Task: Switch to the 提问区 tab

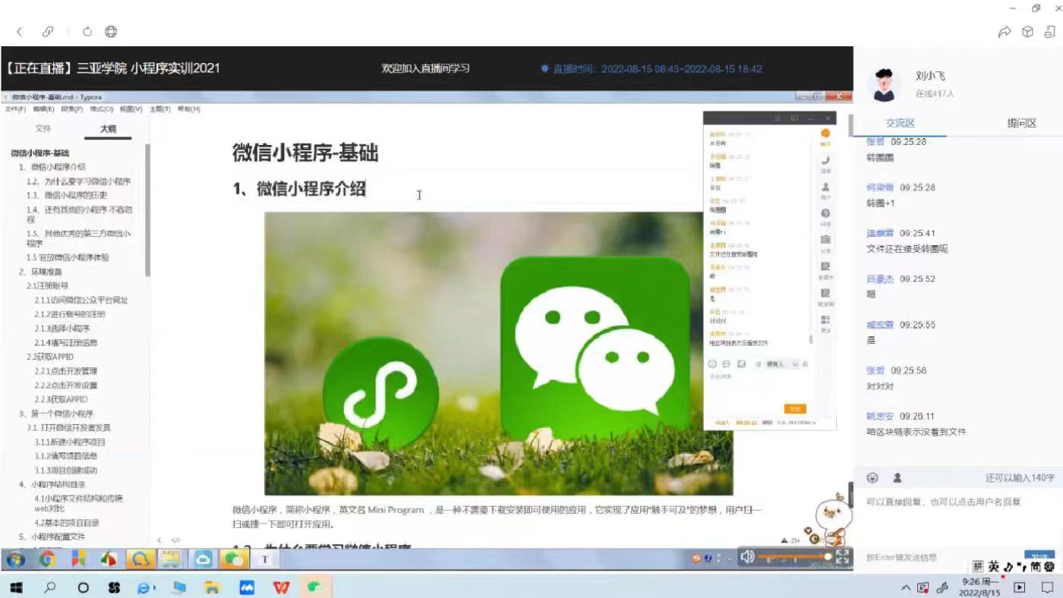Action: pos(1021,123)
